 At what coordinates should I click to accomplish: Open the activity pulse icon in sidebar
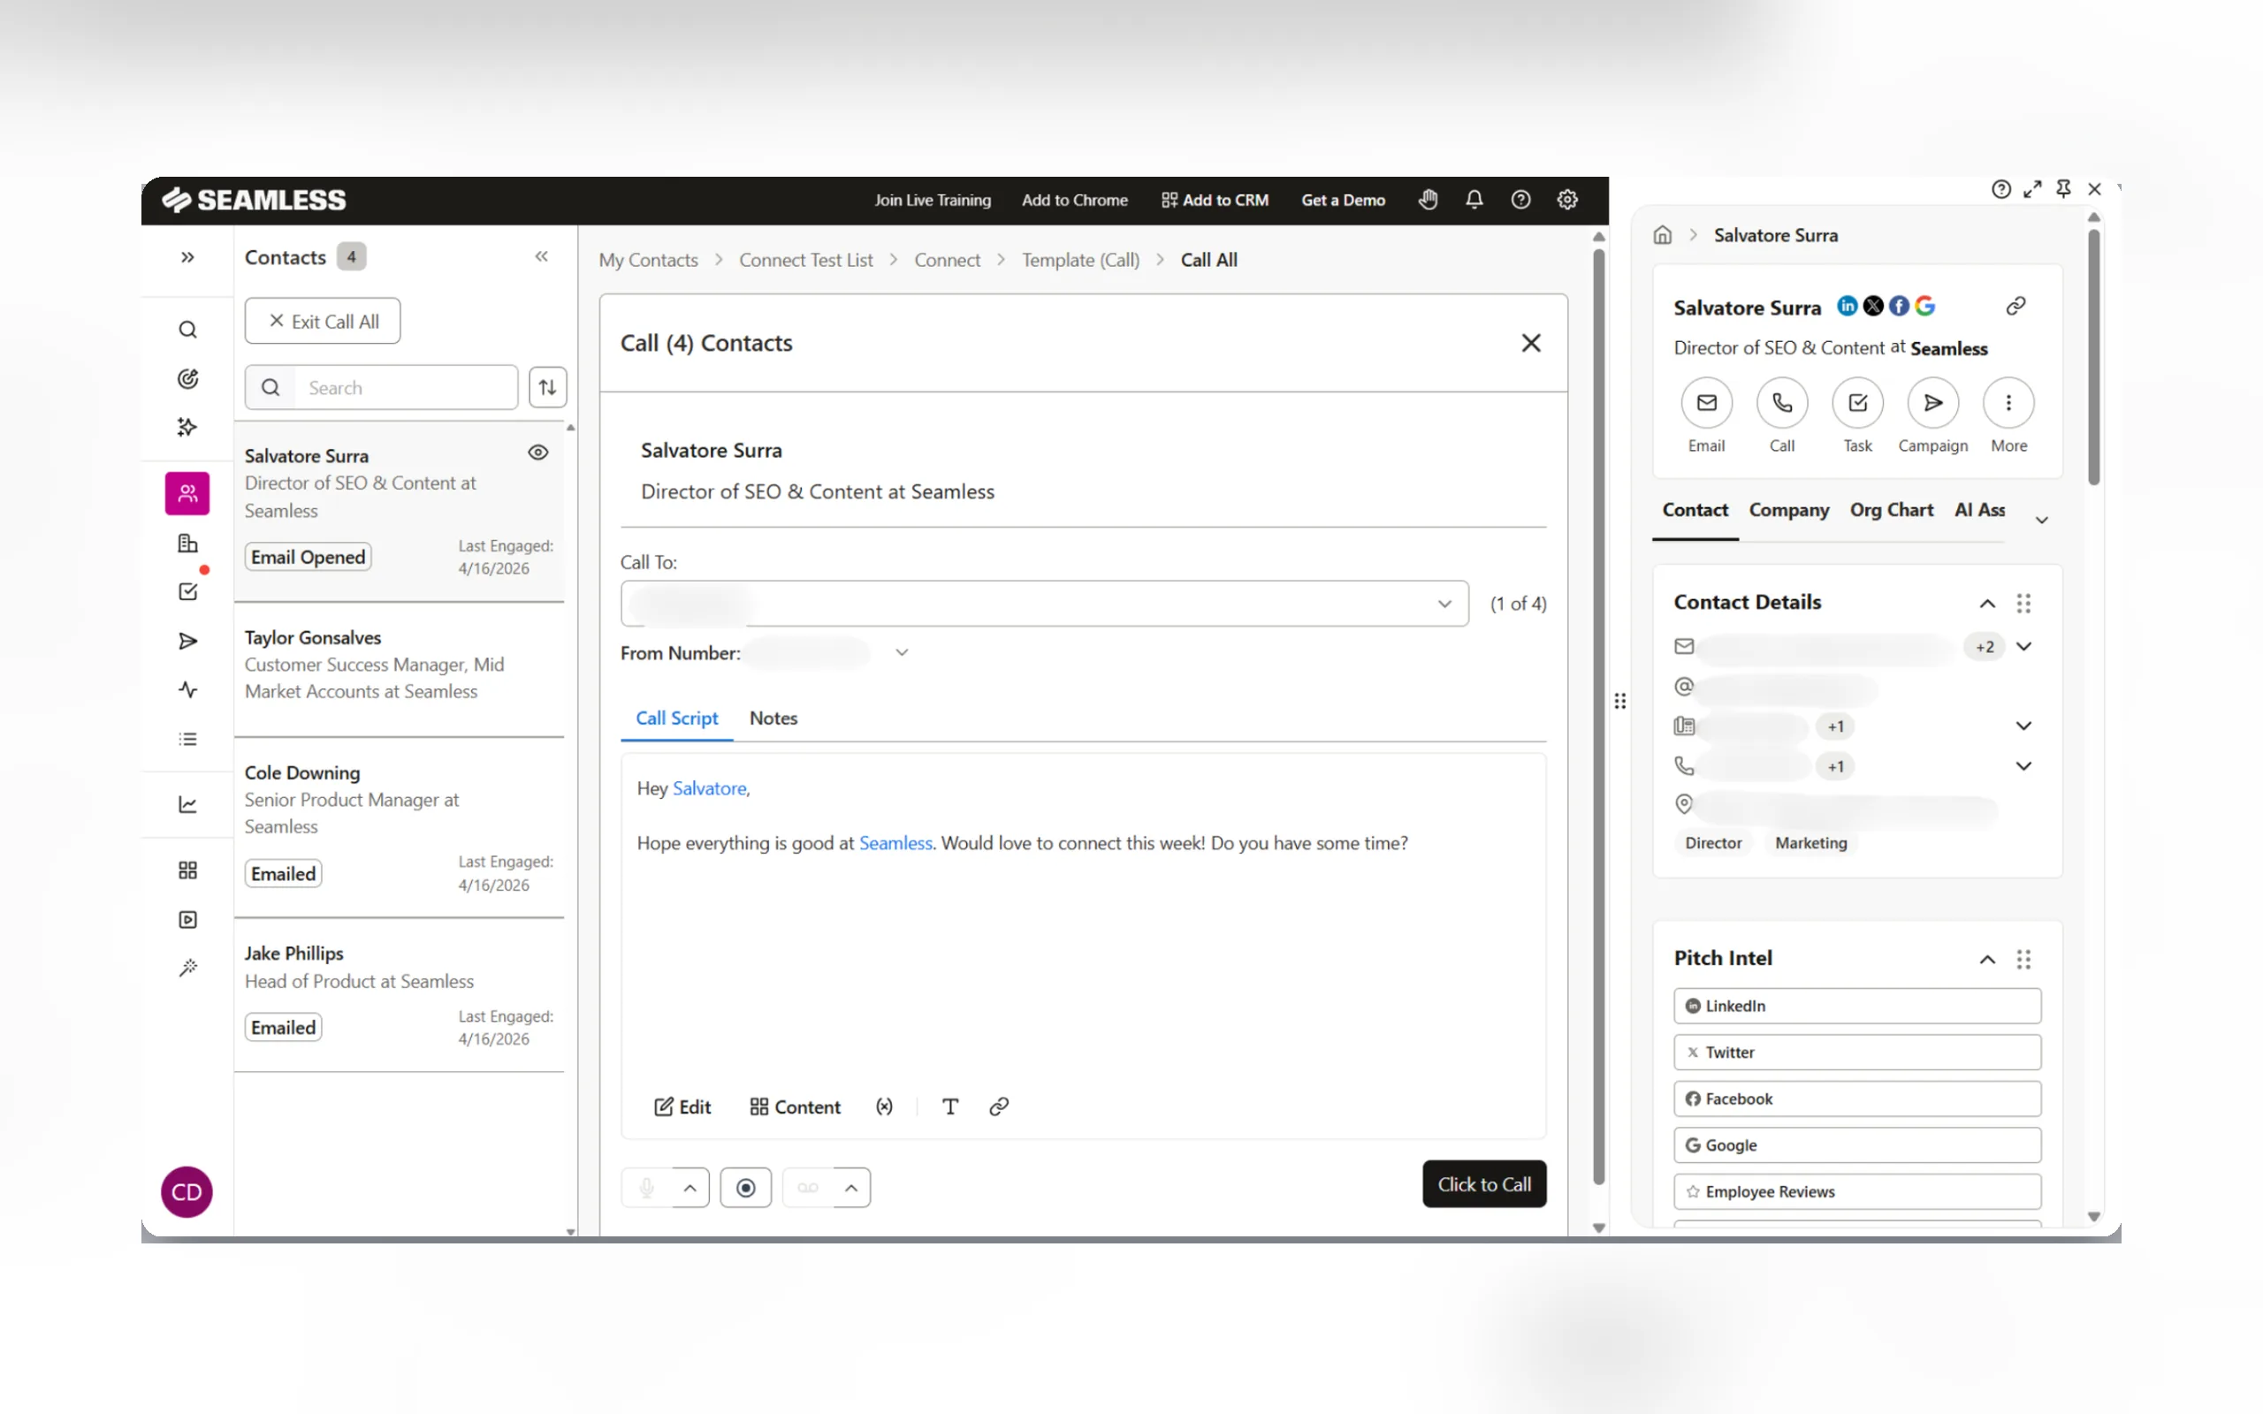(188, 690)
